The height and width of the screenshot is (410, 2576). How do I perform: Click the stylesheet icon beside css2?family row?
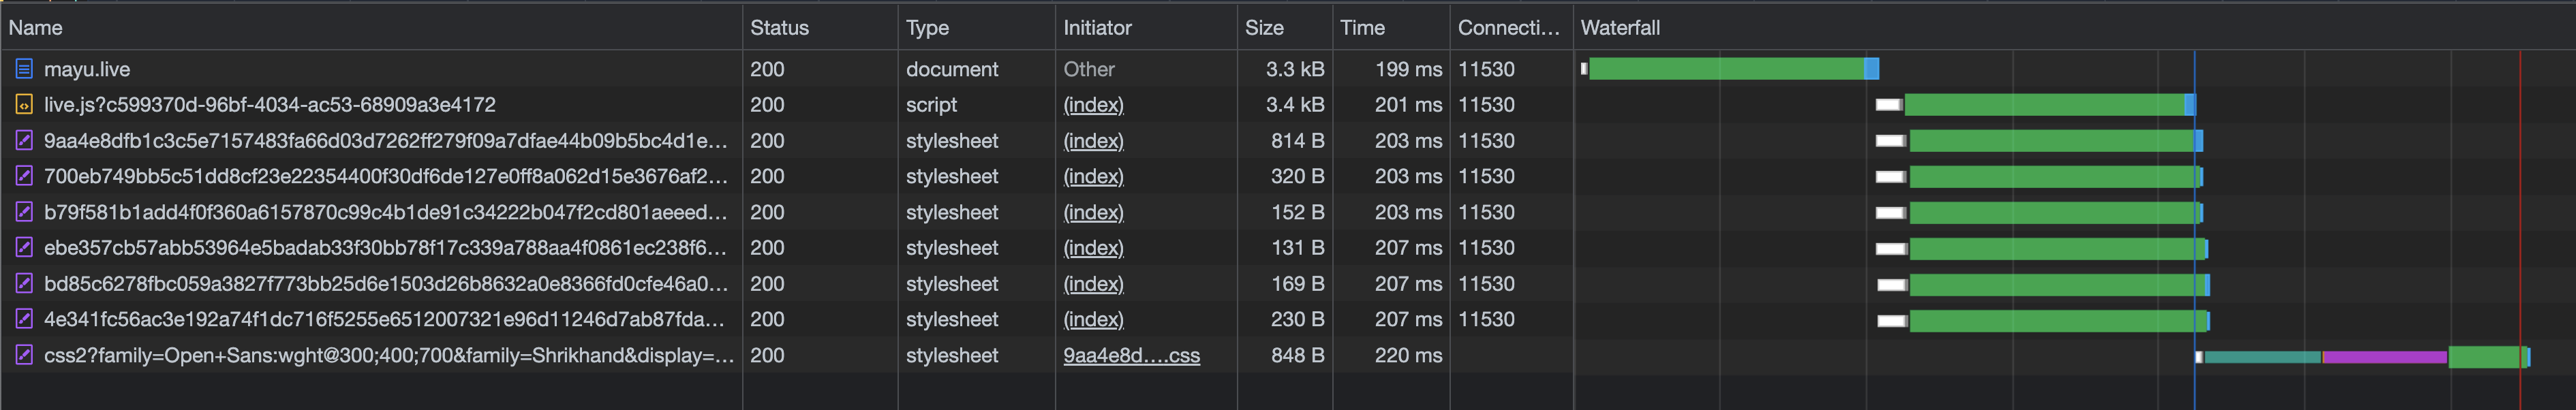click(24, 355)
